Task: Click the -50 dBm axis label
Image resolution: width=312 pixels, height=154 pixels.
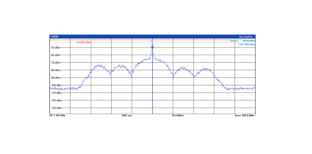Action: coord(55,47)
